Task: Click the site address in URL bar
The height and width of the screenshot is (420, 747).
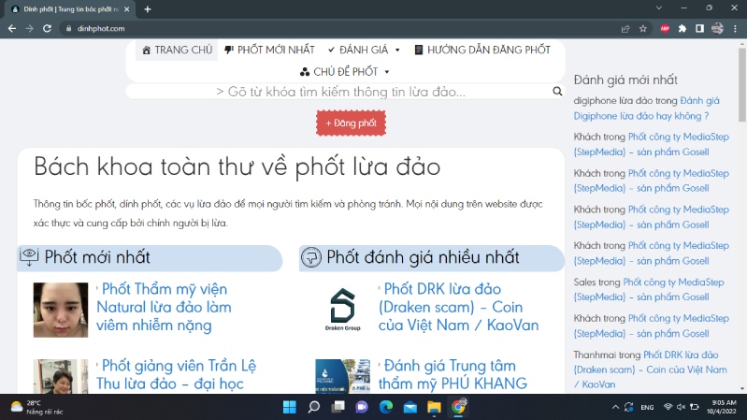Action: click(101, 29)
